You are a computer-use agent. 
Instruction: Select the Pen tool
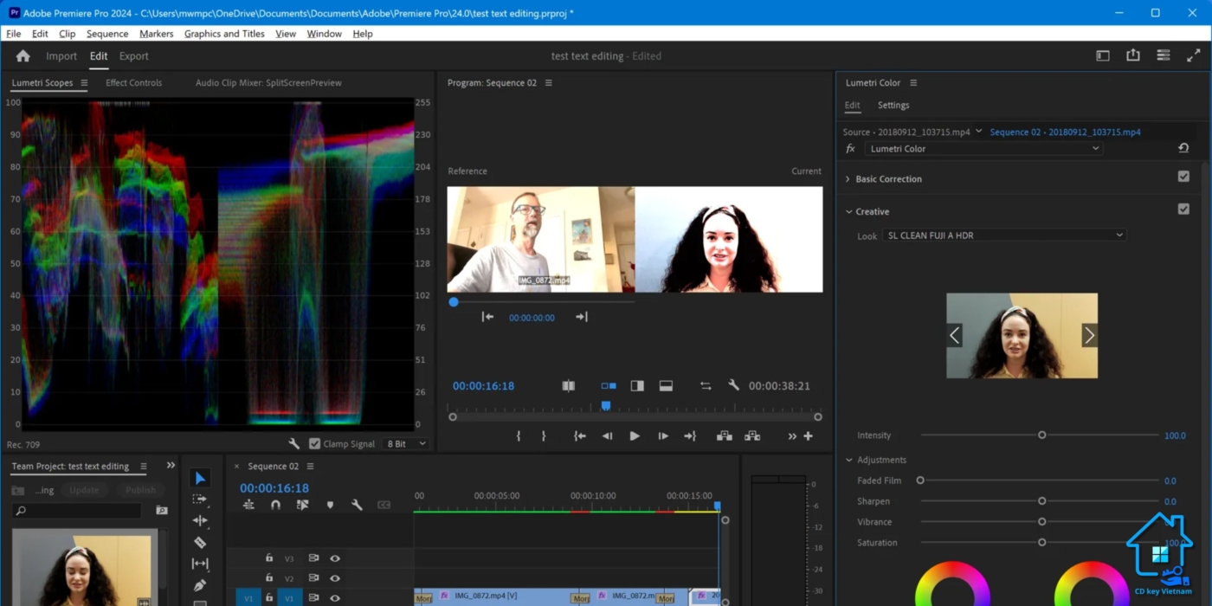click(x=200, y=585)
